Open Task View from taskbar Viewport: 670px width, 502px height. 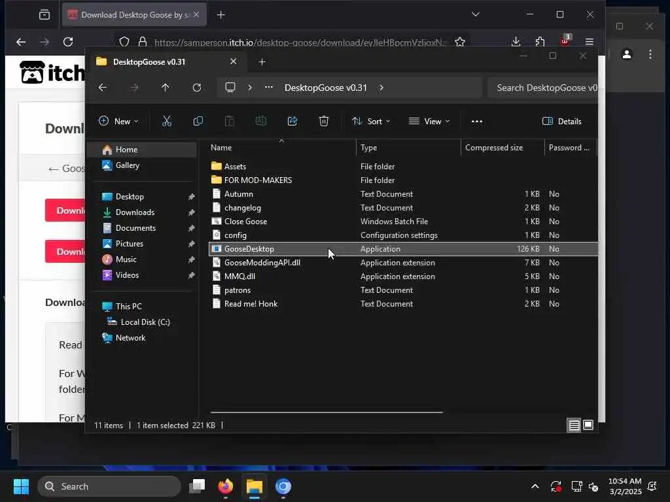point(197,486)
